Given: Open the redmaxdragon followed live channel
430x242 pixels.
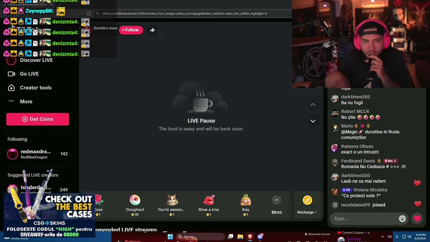Looking at the screenshot, I should coord(38,154).
